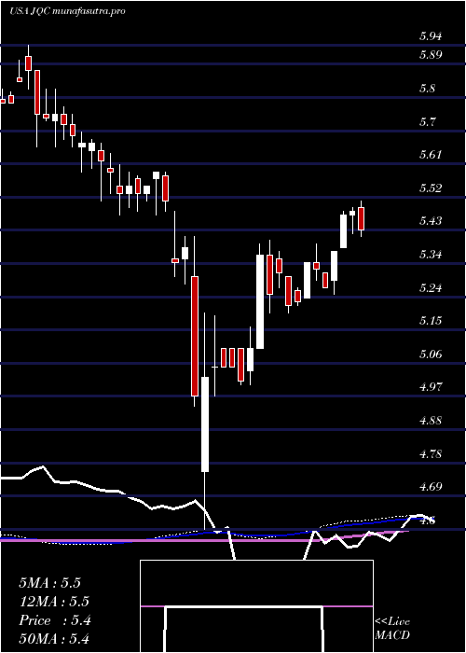Click the 5.15 price axis label
The height and width of the screenshot is (653, 466).
431,321
